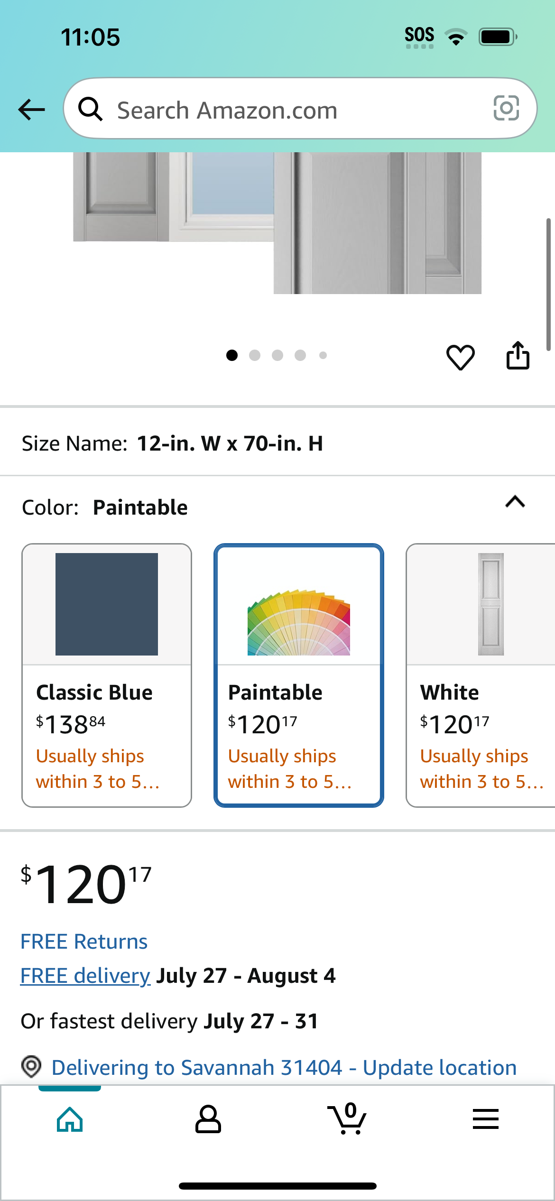This screenshot has width=555, height=1201.
Task: Open the Home tab icon
Action: [x=70, y=1120]
